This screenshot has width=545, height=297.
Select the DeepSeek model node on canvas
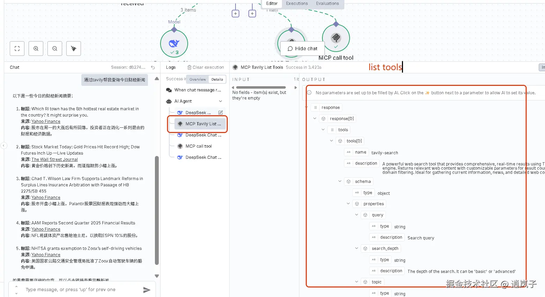point(174,44)
